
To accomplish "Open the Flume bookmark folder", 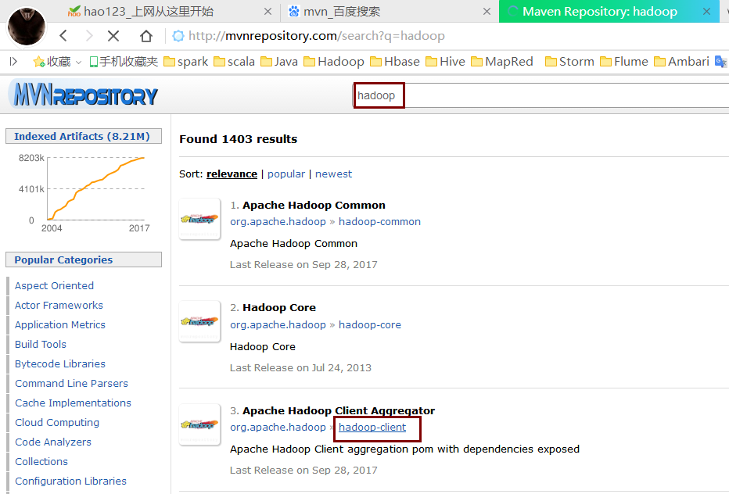I will [x=624, y=61].
